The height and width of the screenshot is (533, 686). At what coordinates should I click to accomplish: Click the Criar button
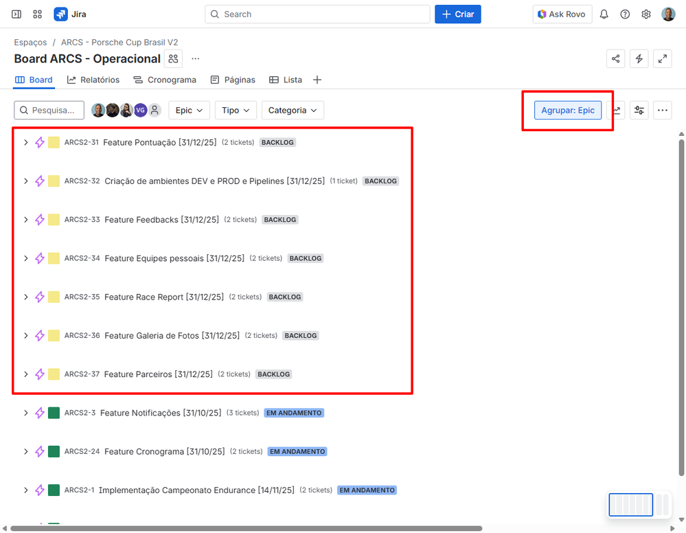point(457,14)
